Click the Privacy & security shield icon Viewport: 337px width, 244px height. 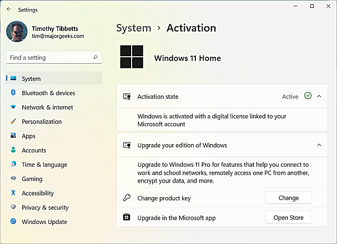(x=13, y=207)
